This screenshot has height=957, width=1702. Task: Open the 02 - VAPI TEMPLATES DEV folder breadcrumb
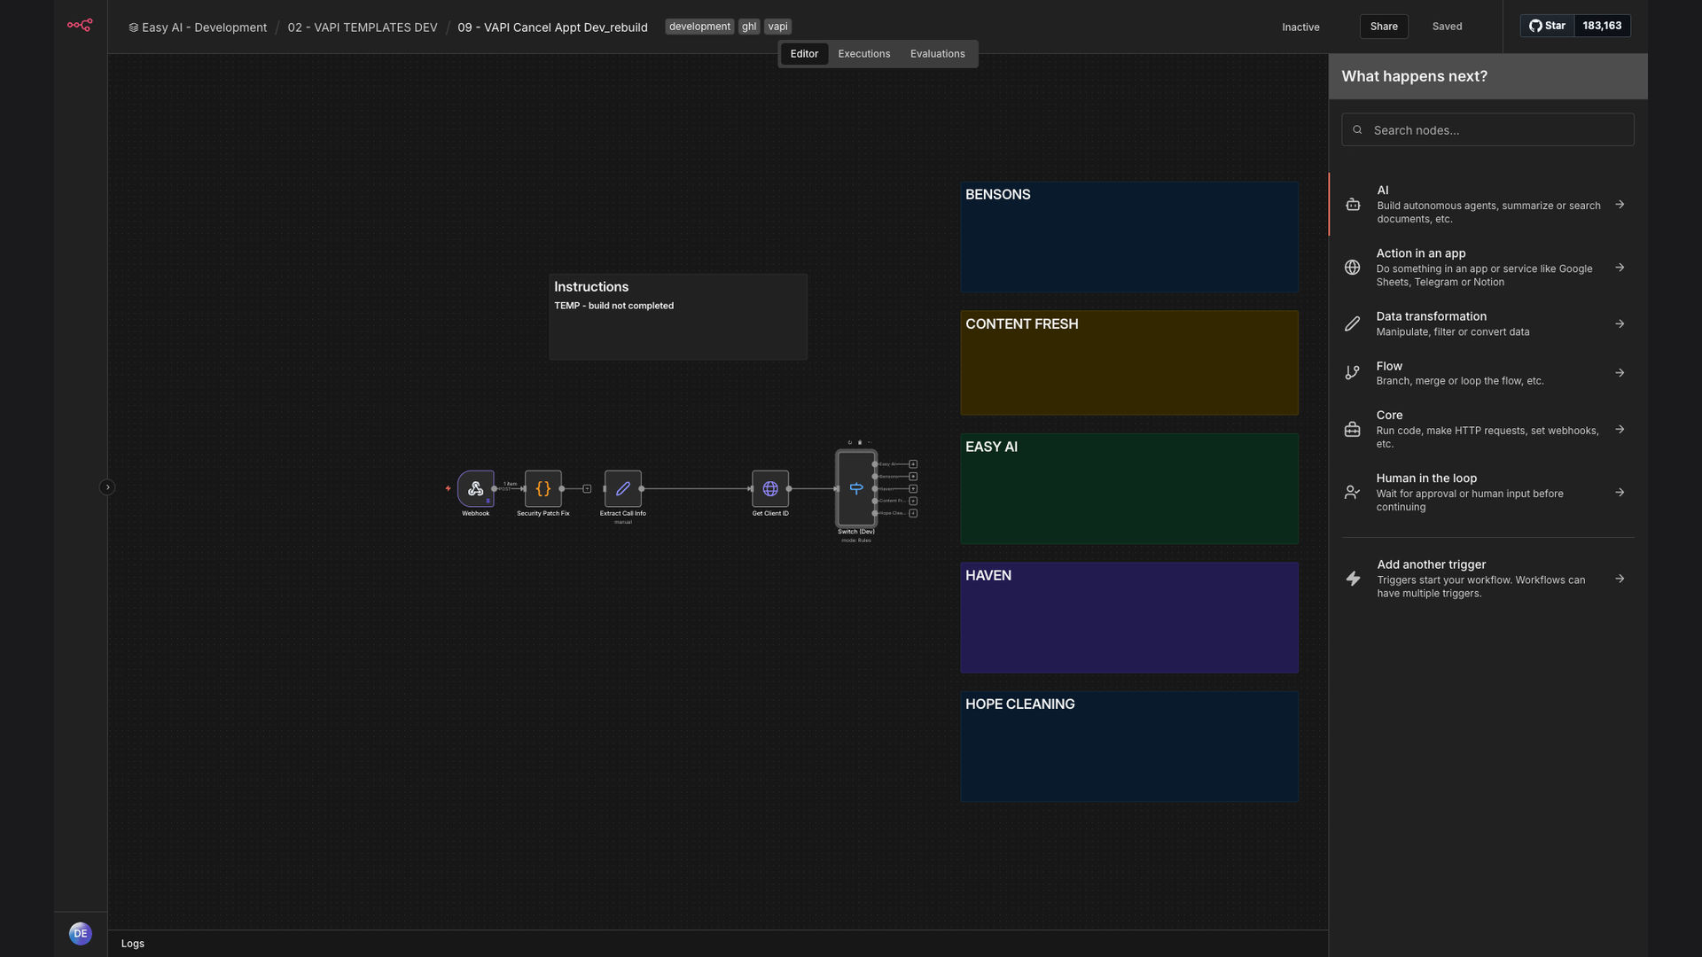tap(363, 27)
